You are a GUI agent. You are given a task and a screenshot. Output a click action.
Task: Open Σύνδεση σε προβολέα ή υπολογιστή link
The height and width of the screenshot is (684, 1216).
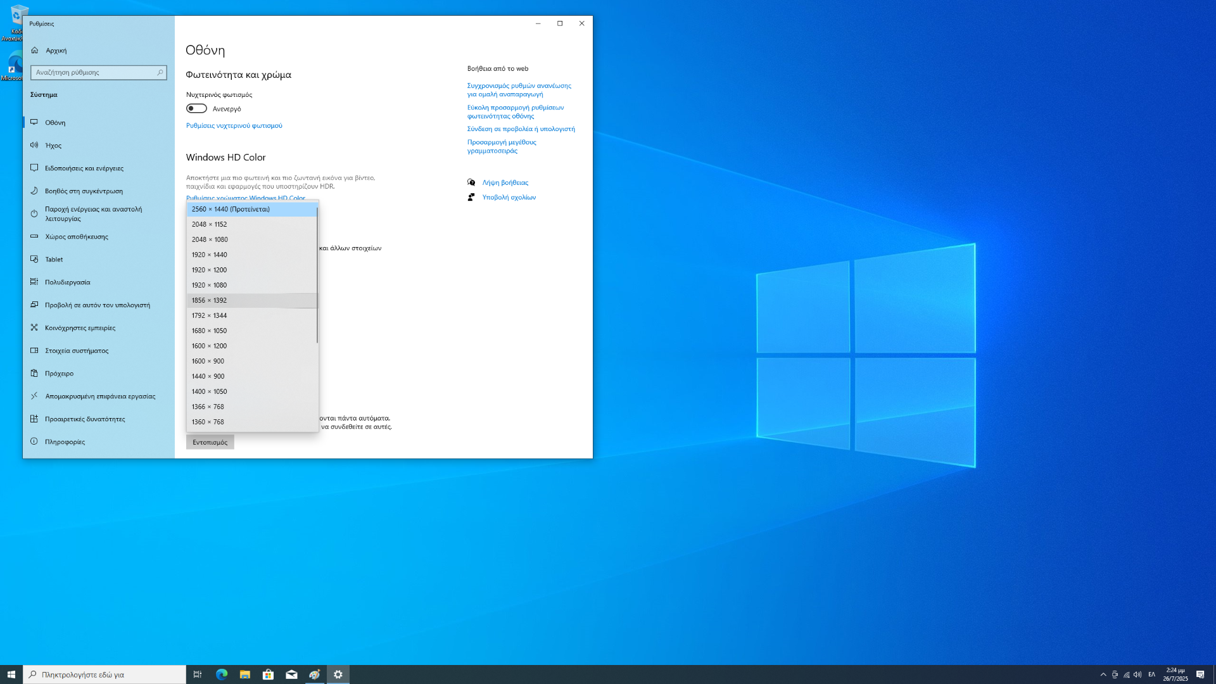[x=521, y=129]
